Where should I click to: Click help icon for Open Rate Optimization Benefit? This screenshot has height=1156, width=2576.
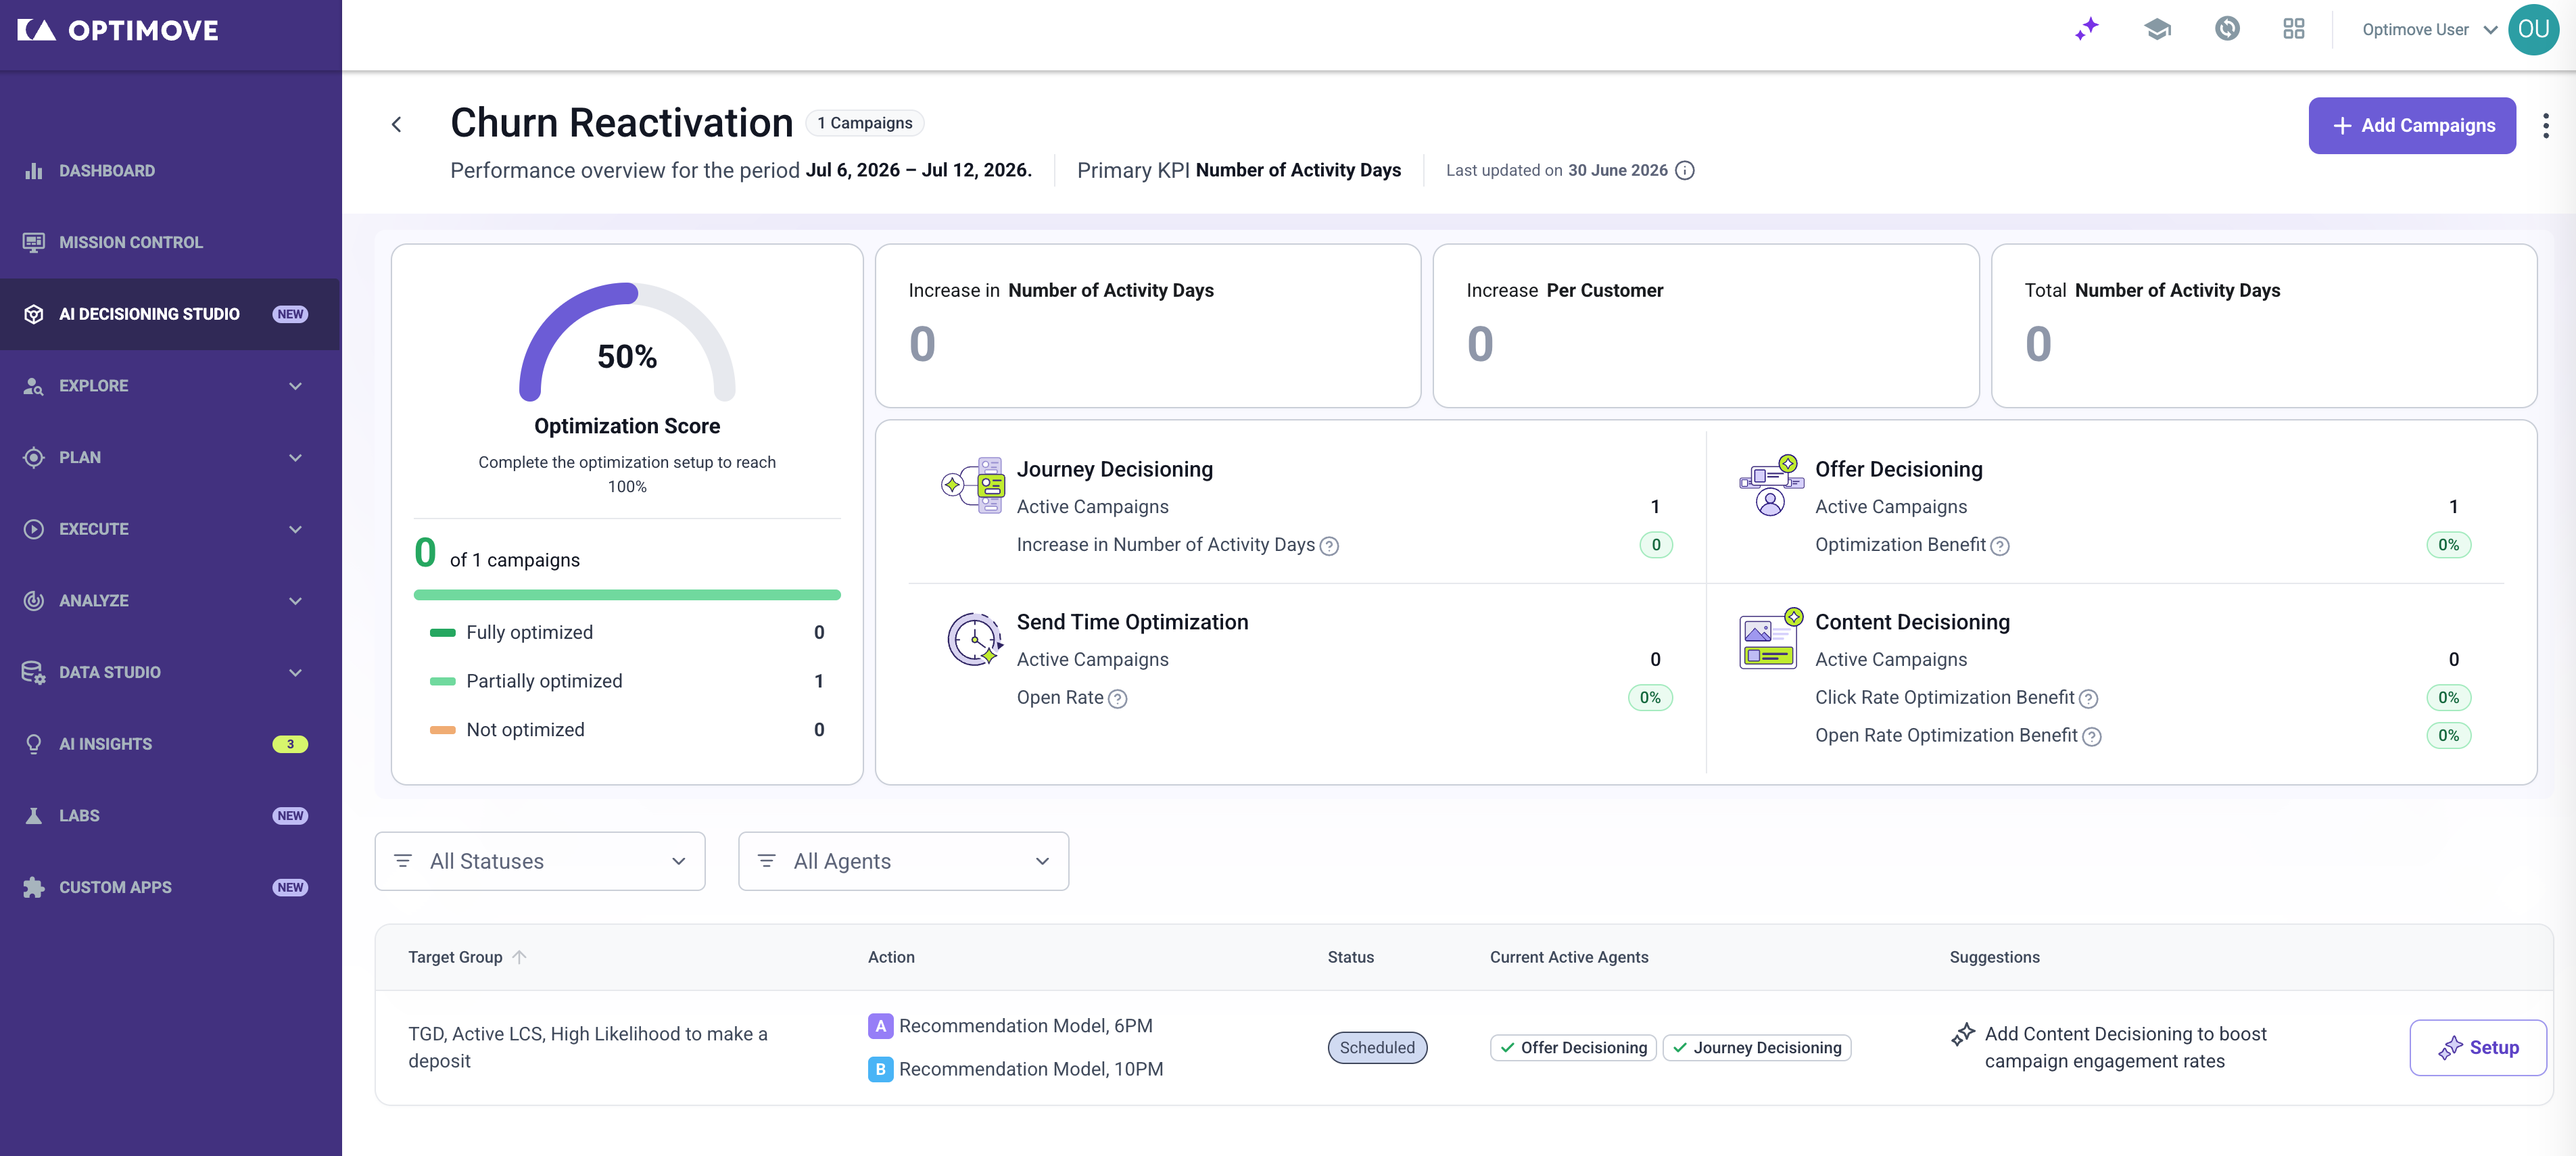[x=2091, y=737]
